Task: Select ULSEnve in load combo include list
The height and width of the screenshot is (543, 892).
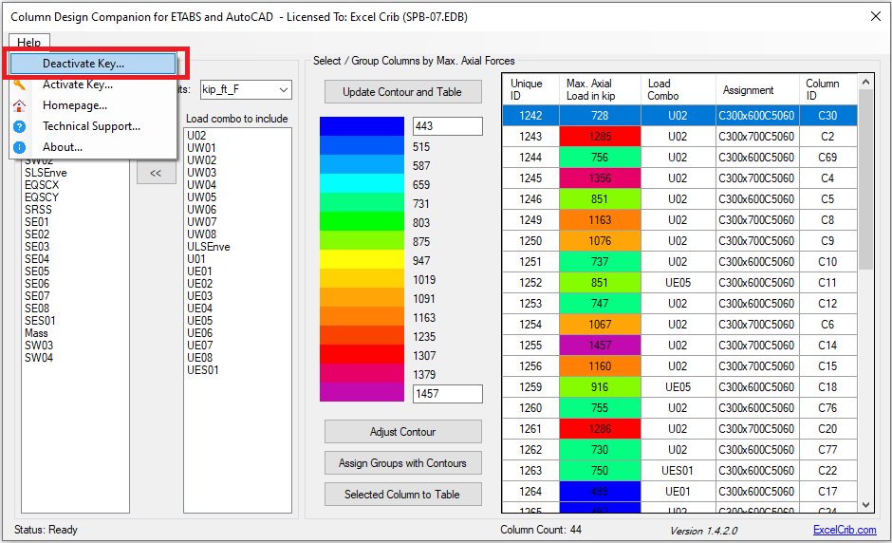Action: click(x=209, y=247)
